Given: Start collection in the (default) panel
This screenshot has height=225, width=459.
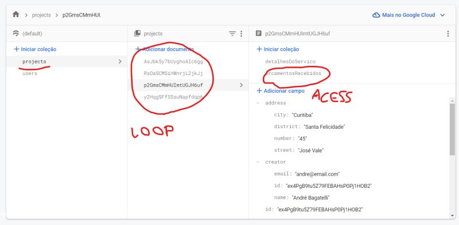Looking at the screenshot, I should (35, 49).
